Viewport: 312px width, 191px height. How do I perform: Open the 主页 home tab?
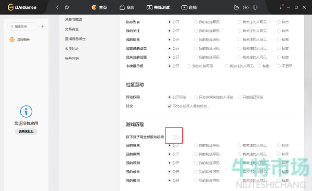pyautogui.click(x=99, y=7)
